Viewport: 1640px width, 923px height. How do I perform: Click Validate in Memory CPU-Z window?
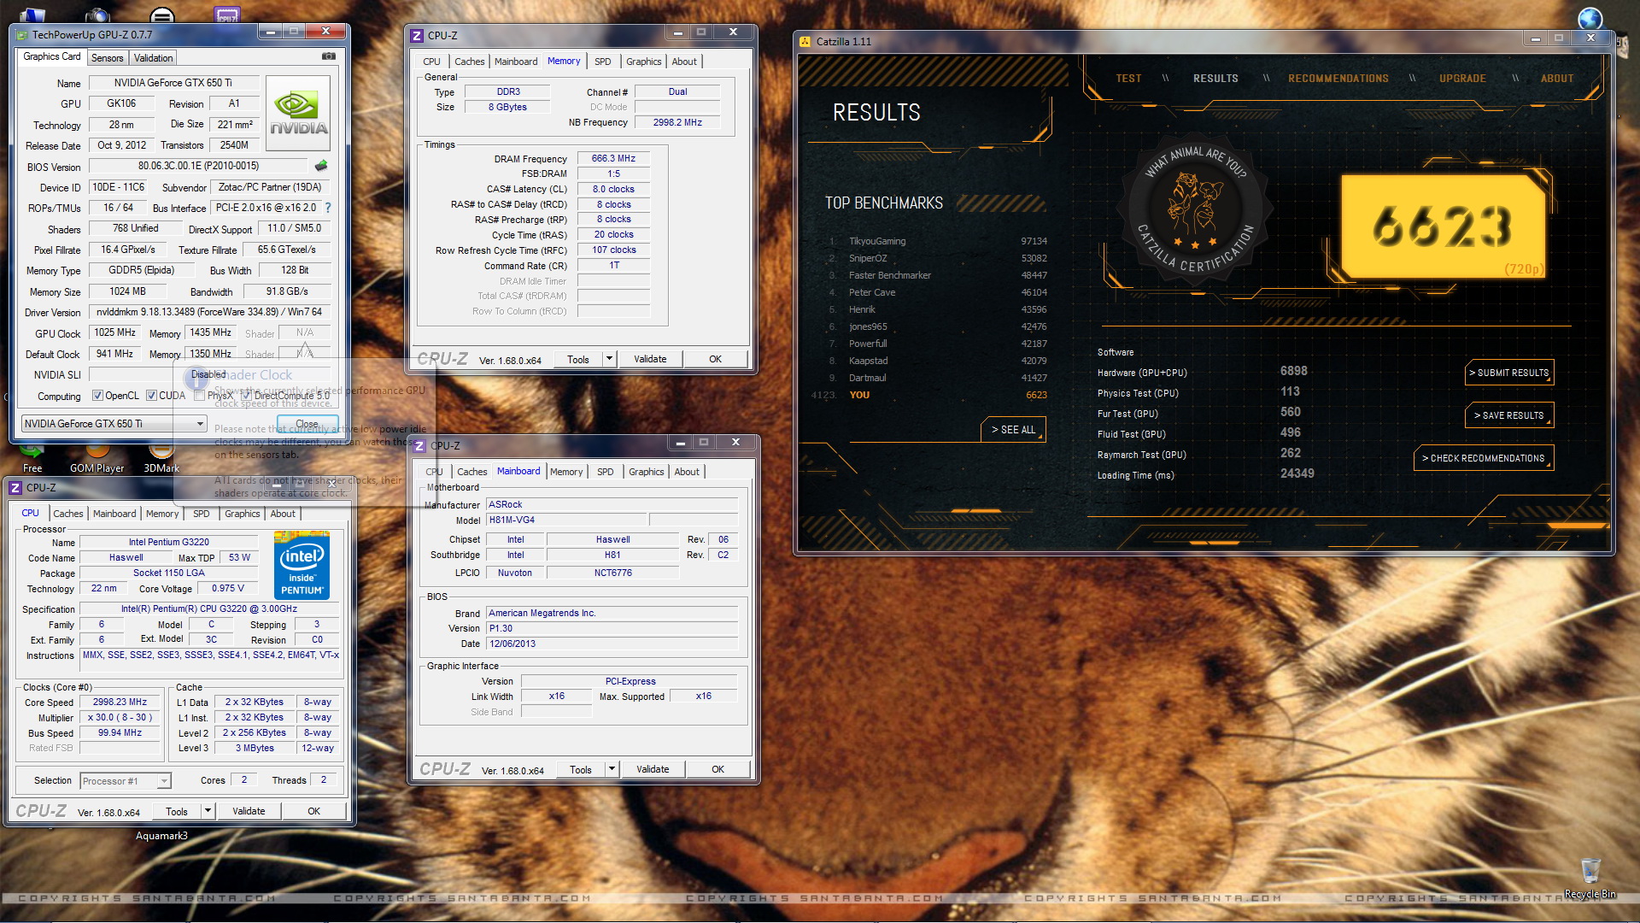click(650, 359)
